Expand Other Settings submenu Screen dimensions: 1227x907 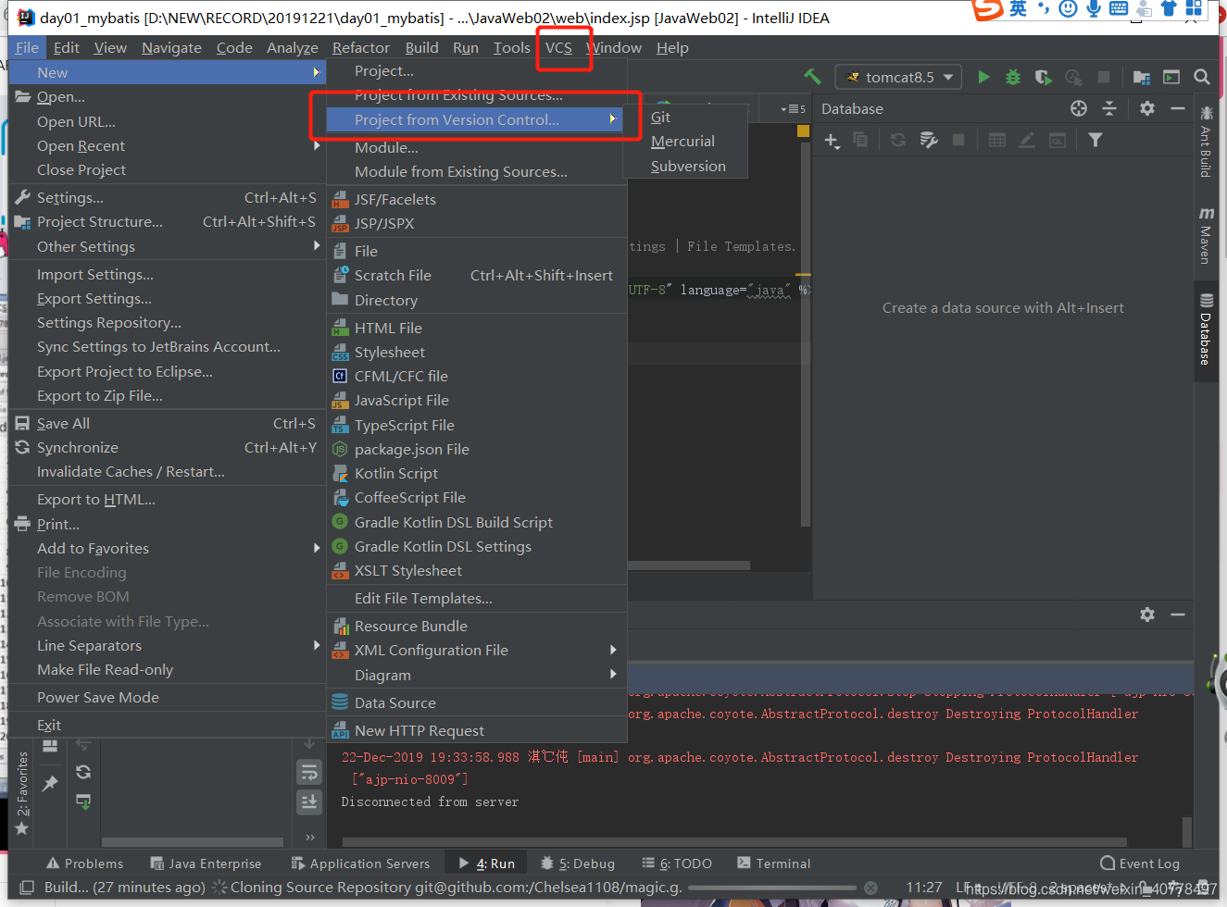317,246
